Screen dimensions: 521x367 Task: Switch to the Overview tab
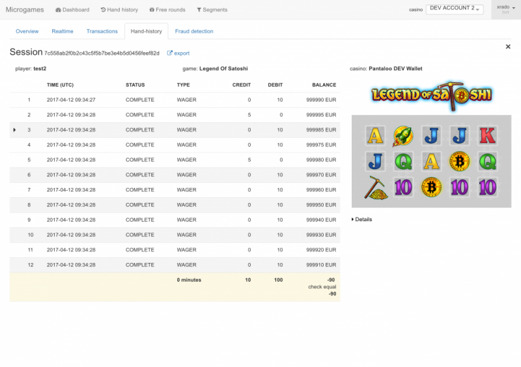click(x=27, y=31)
